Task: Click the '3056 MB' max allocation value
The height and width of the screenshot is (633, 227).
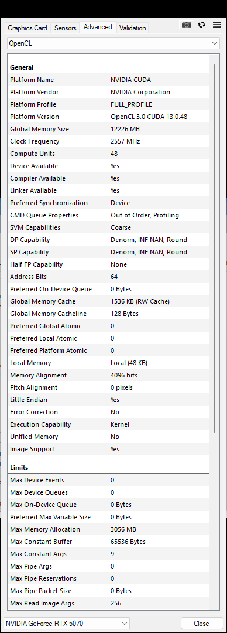Action: coord(123,530)
